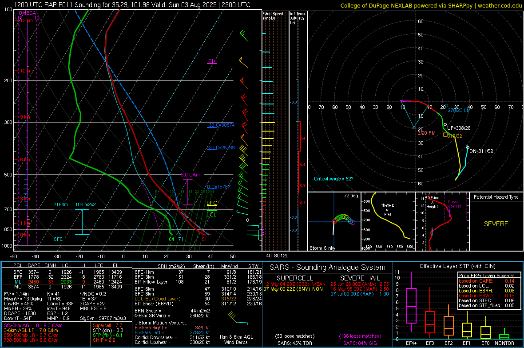Image resolution: width=524 pixels, height=348 pixels.
Task: Click the 'Prob EF2+ Given Supercell' heading
Action: pos(487,276)
